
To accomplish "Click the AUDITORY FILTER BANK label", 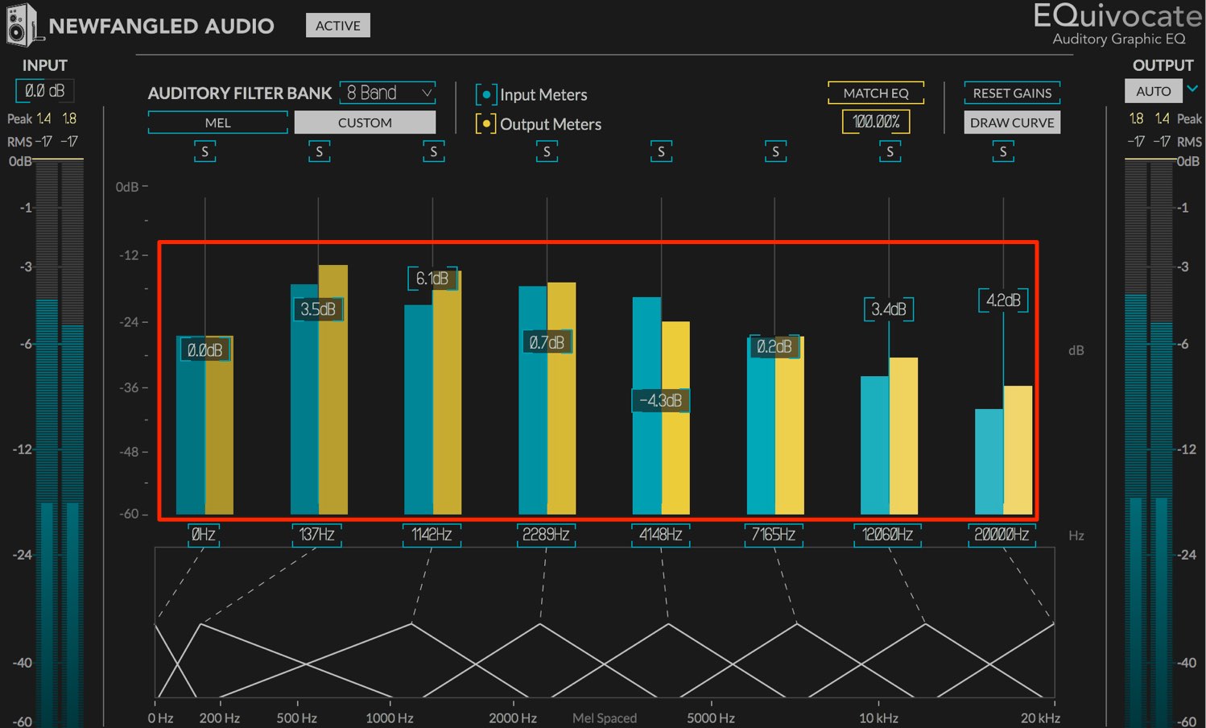I will (x=240, y=93).
